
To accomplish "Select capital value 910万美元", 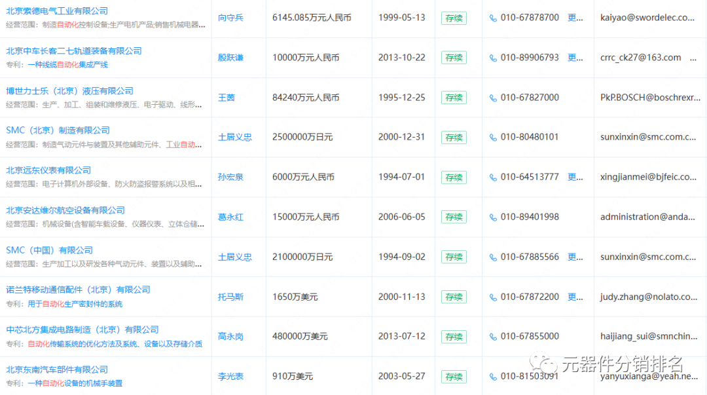I will click(293, 376).
